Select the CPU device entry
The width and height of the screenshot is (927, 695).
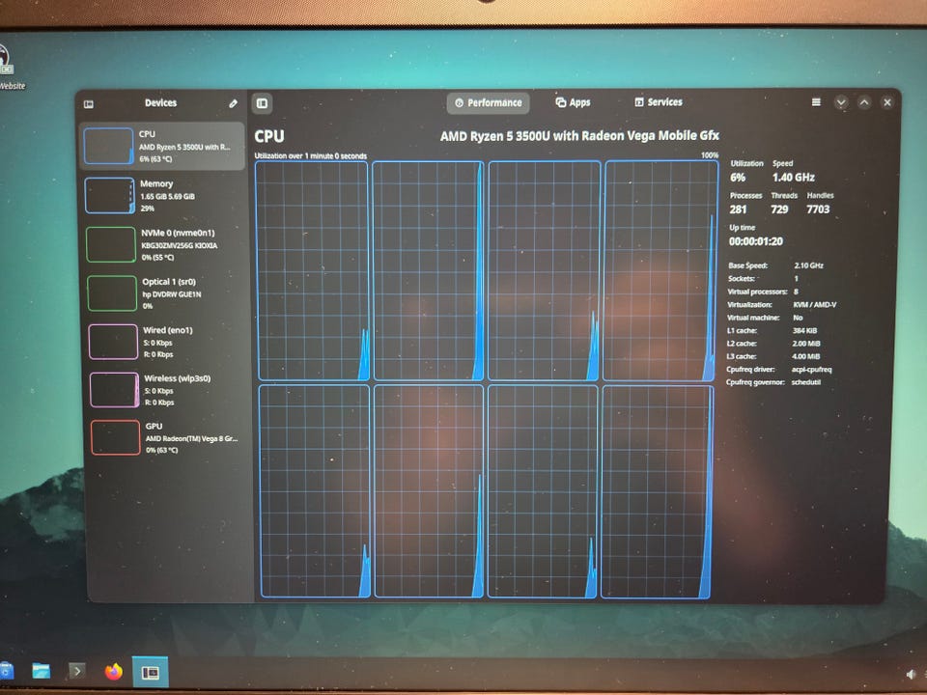(162, 146)
